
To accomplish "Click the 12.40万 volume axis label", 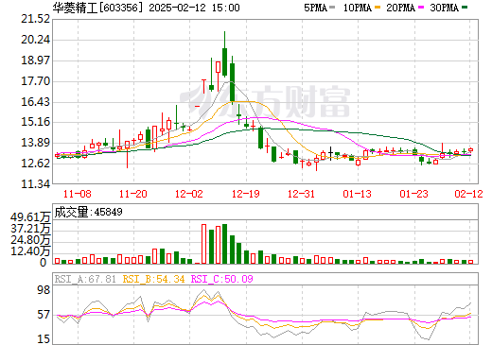I will click(30, 251).
